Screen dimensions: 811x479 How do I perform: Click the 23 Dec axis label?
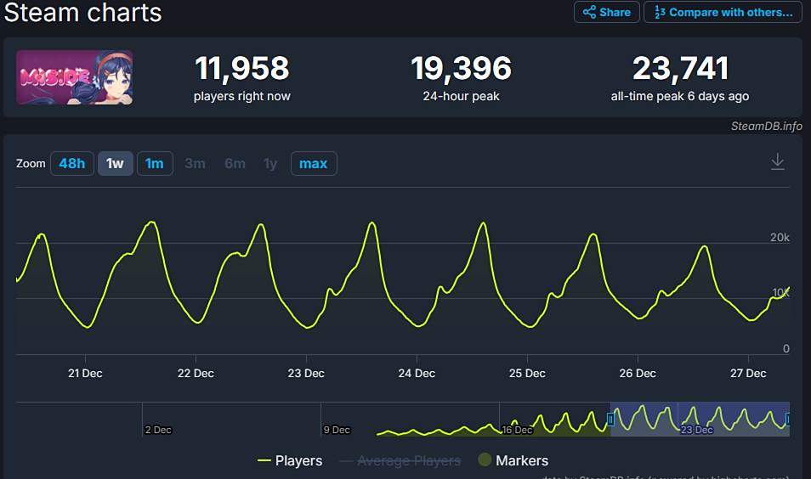(306, 373)
